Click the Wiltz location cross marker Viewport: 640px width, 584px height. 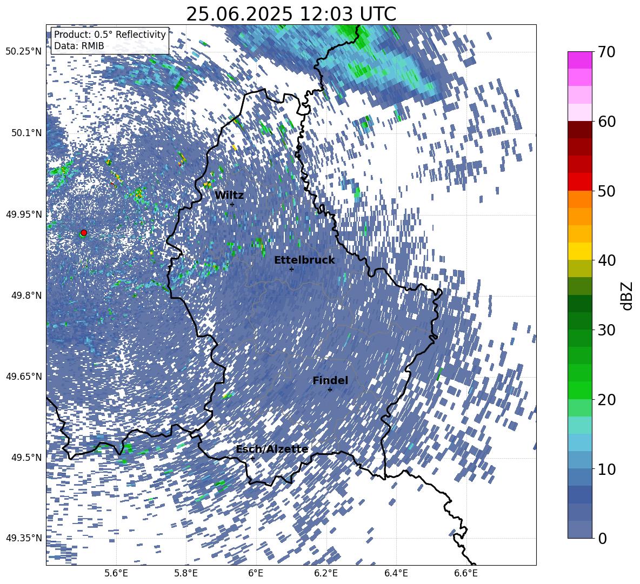pos(232,204)
